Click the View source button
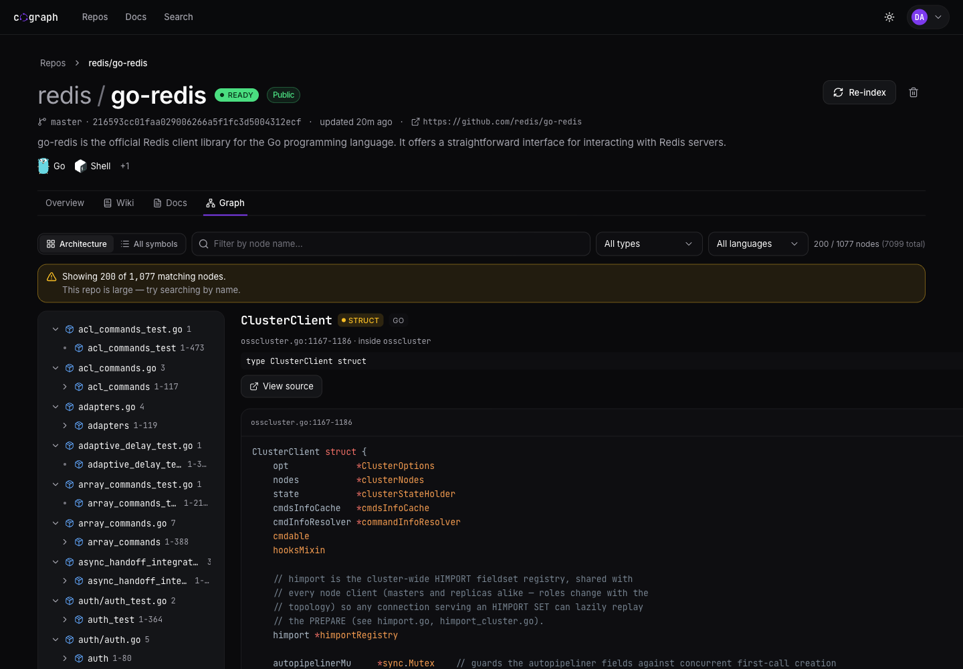 282,386
